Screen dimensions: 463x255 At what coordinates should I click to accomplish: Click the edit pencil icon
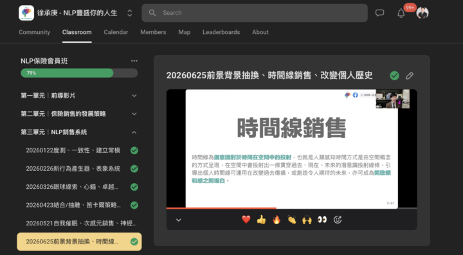click(410, 76)
